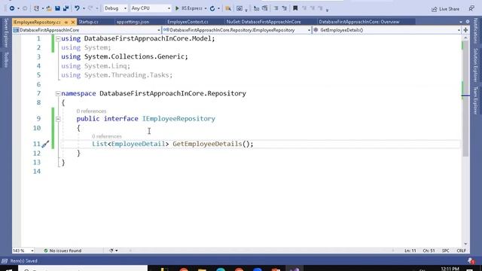
Task: Open the IIS Express run target dropdown arrow
Action: pyautogui.click(x=206, y=8)
